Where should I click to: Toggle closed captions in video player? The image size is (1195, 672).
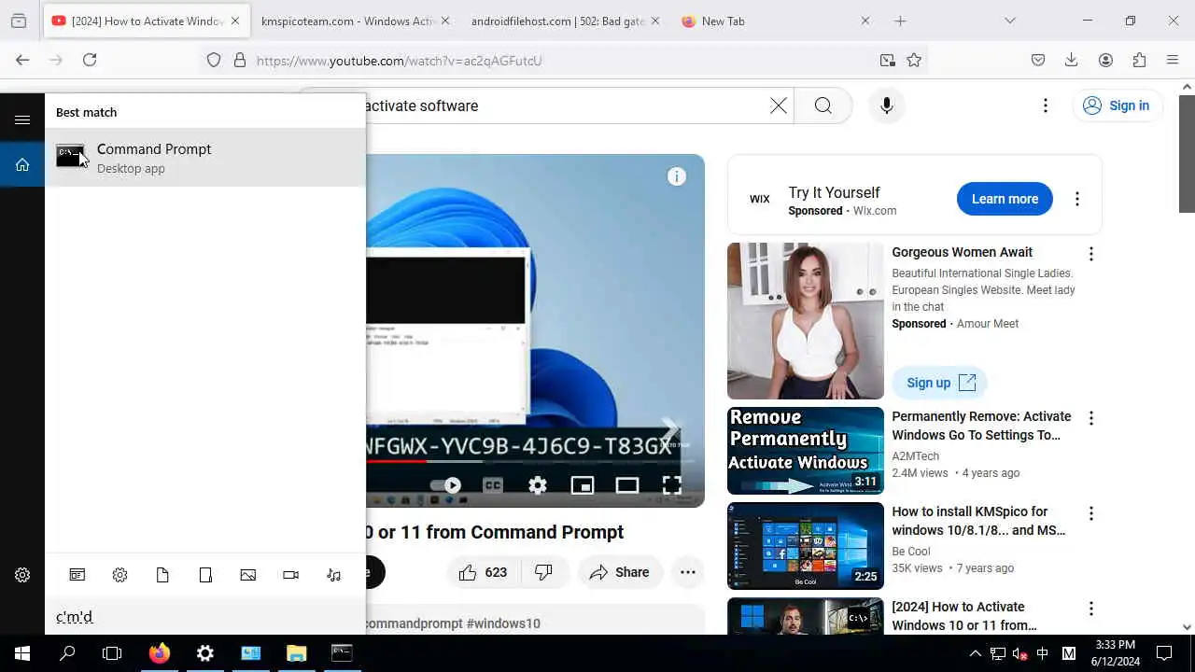click(x=492, y=485)
